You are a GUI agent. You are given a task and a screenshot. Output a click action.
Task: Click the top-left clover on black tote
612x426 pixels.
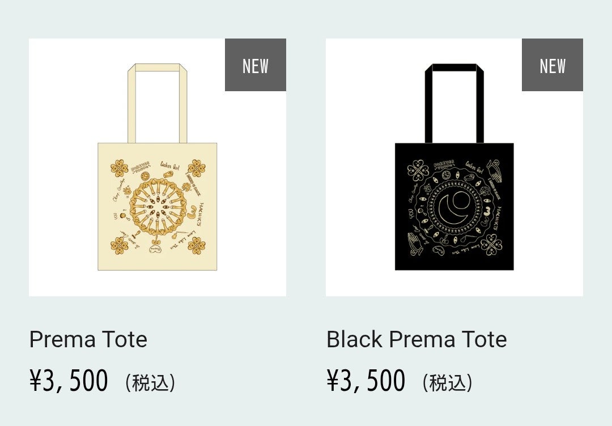click(419, 168)
